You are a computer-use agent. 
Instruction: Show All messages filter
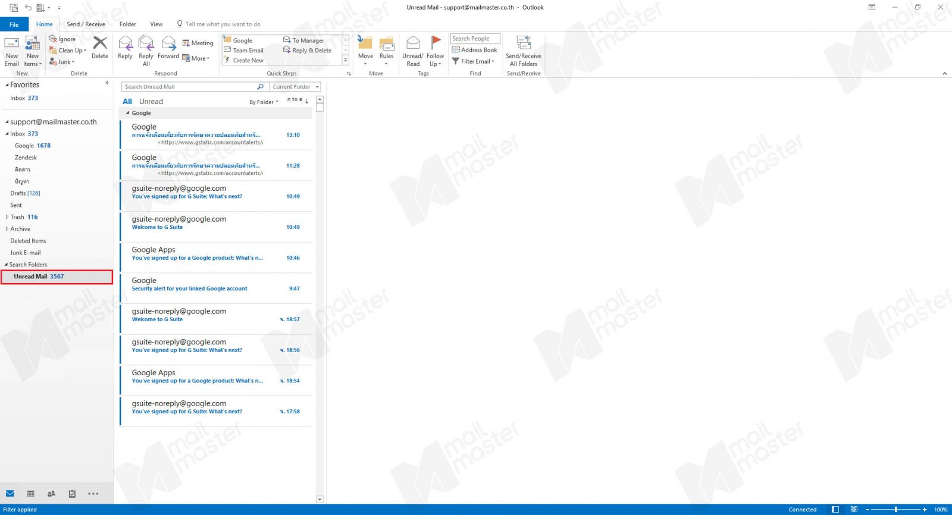tap(127, 102)
